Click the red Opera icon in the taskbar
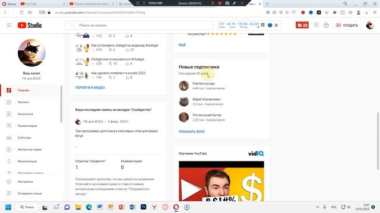Image resolution: width=380 pixels, height=213 pixels. (176, 207)
